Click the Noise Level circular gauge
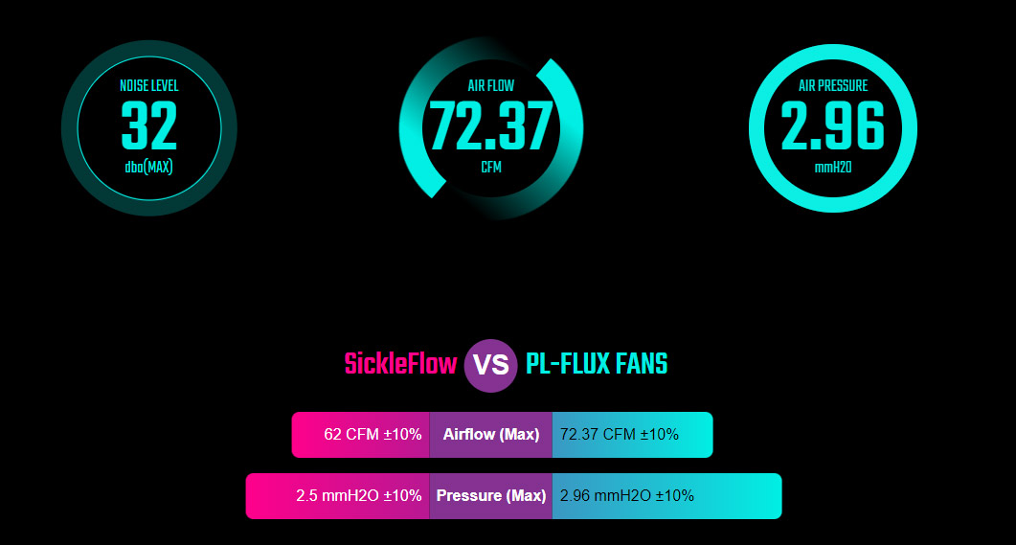 coord(149,128)
